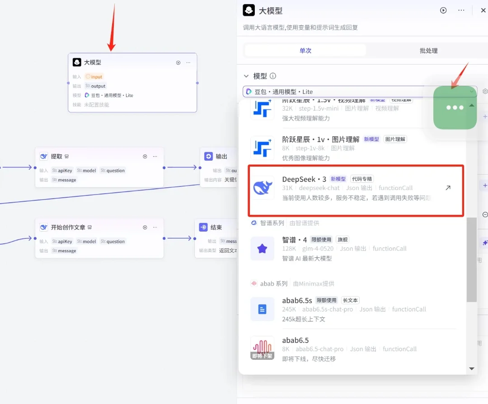Collapse the 模型 section chevron
The width and height of the screenshot is (488, 404).
point(246,76)
